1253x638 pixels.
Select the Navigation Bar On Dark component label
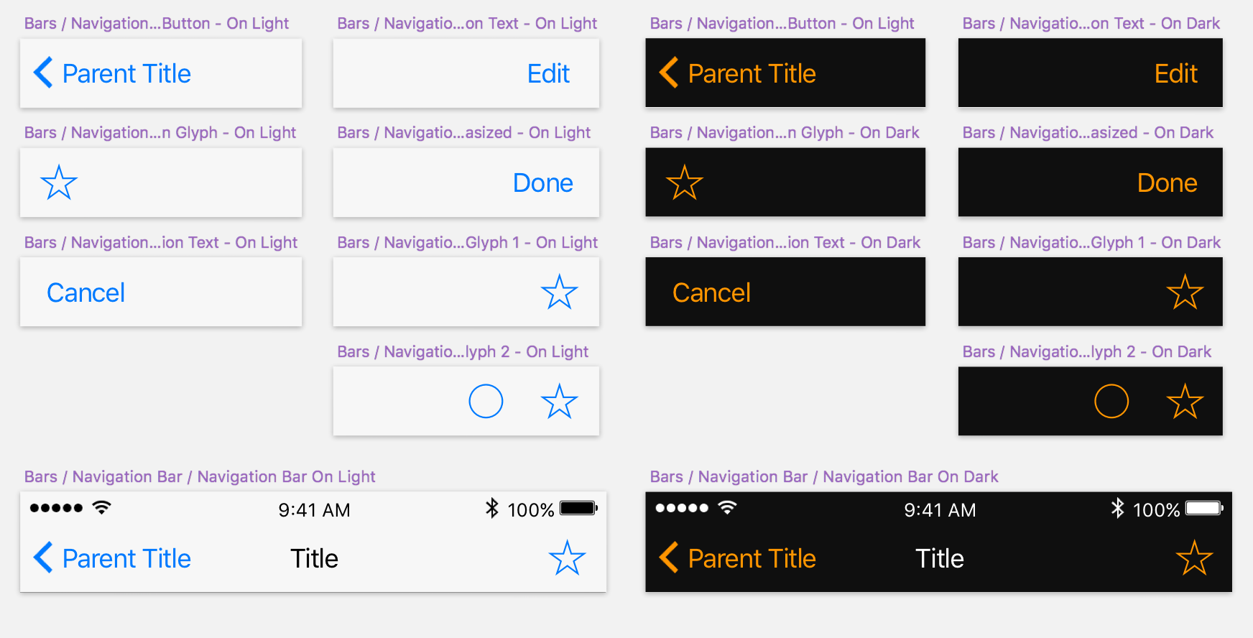click(823, 476)
